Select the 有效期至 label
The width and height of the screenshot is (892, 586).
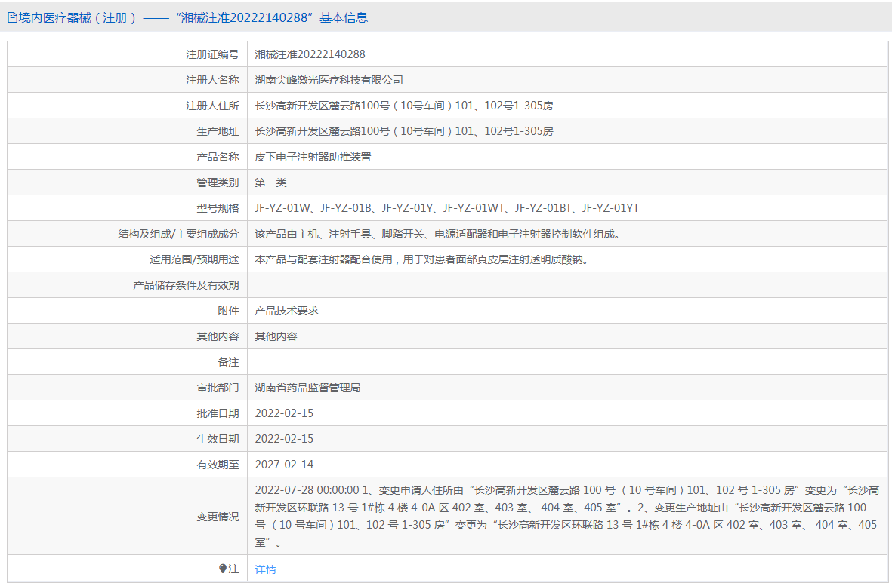[218, 465]
